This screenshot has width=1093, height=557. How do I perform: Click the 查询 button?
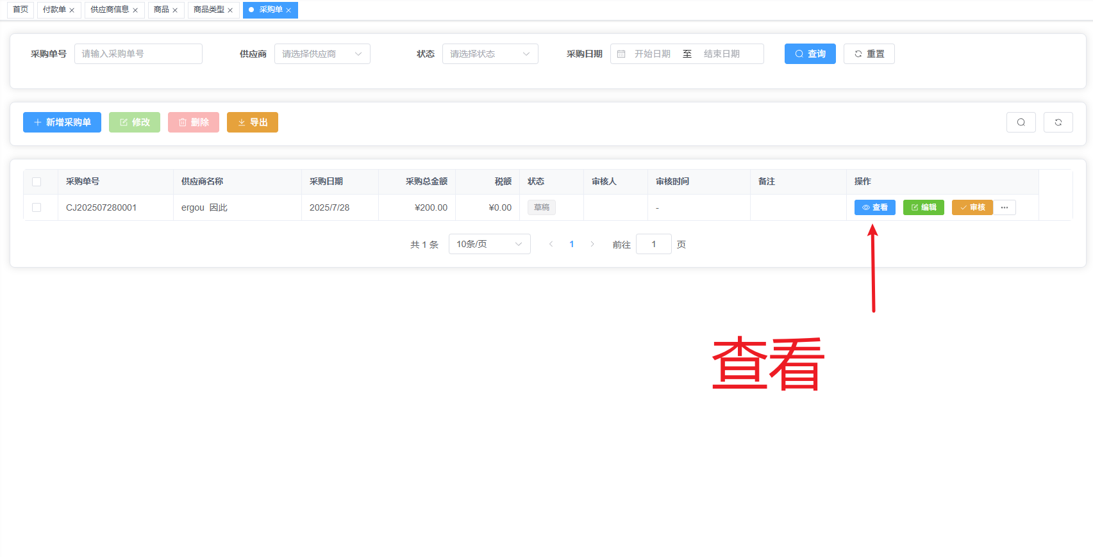[x=810, y=54]
